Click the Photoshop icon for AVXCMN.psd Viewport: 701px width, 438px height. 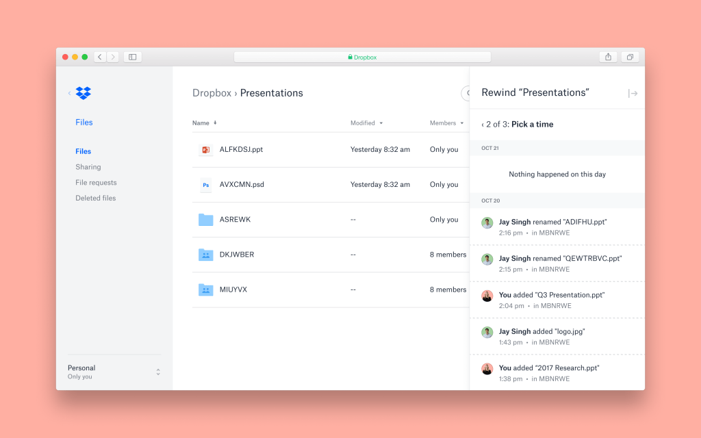pyautogui.click(x=205, y=185)
